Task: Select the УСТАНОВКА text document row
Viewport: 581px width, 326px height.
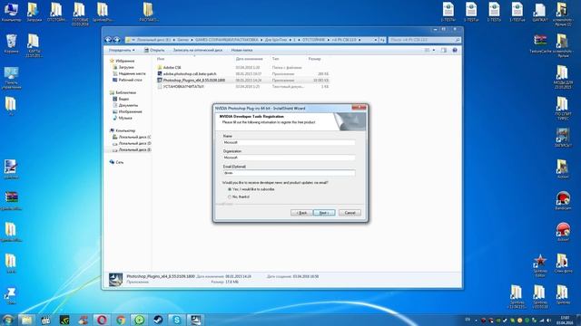Action: click(x=243, y=87)
